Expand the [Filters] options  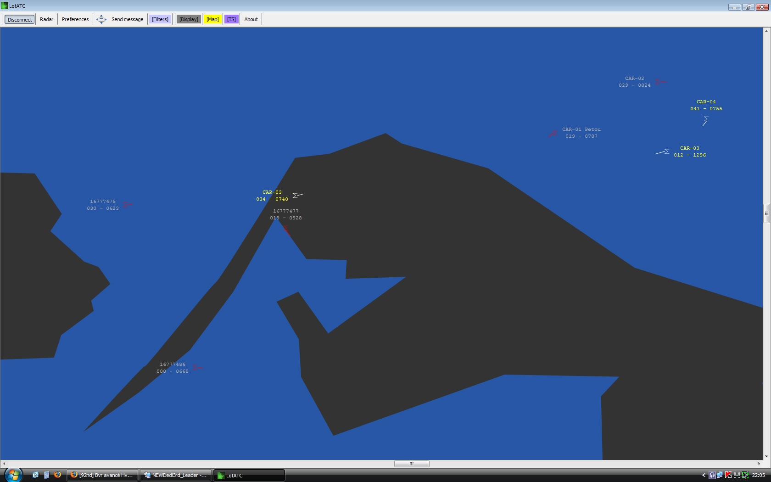(160, 19)
